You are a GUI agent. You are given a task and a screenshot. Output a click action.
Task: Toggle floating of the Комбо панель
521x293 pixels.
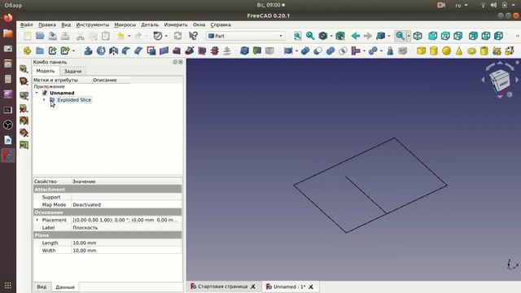pyautogui.click(x=175, y=62)
